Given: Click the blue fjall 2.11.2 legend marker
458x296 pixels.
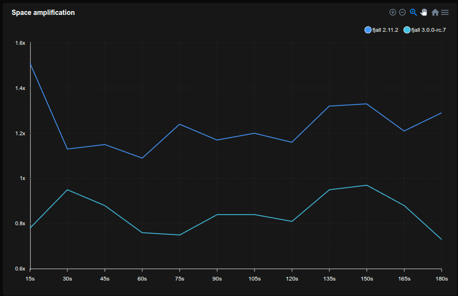Looking at the screenshot, I should [368, 30].
